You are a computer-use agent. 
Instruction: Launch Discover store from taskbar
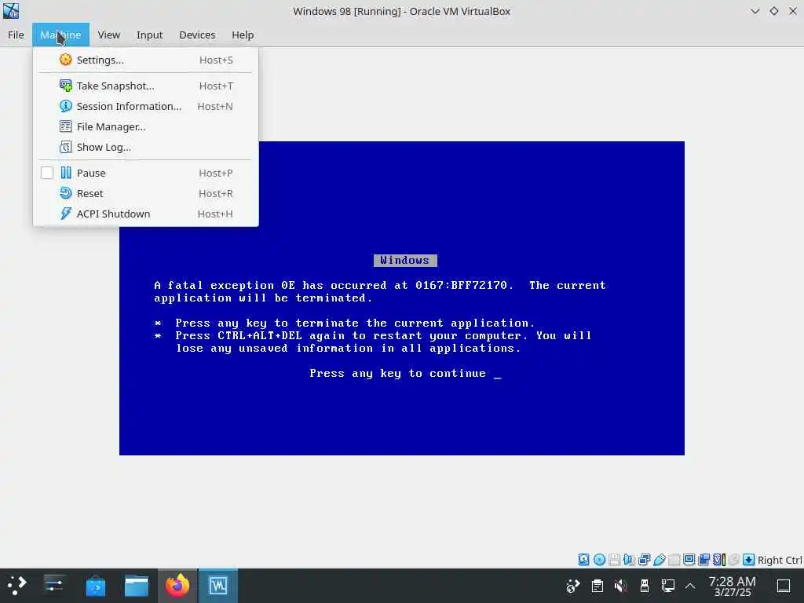(95, 585)
